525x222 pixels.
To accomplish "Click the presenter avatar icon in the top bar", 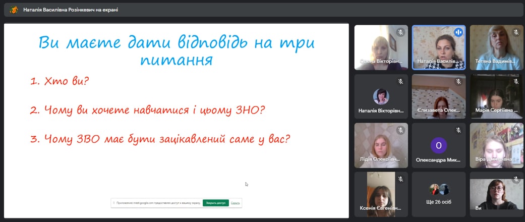I will 14,10.
